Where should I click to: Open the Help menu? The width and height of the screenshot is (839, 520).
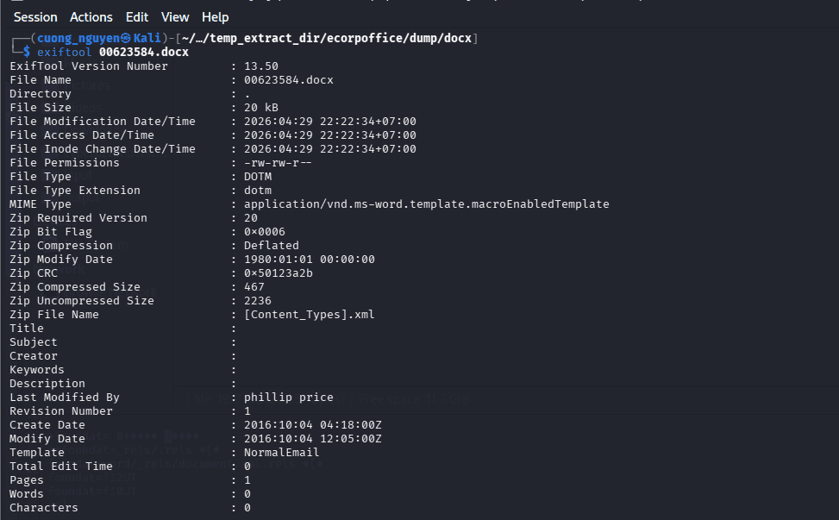pos(215,17)
